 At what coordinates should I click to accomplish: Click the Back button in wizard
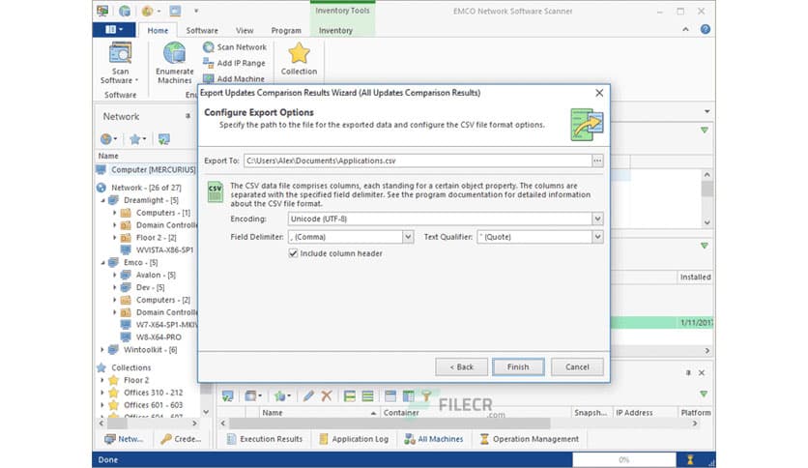pos(461,367)
